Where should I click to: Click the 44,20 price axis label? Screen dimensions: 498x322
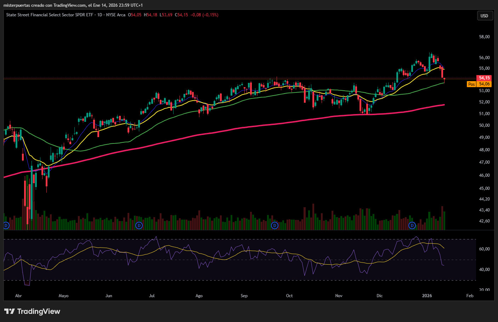(484, 199)
